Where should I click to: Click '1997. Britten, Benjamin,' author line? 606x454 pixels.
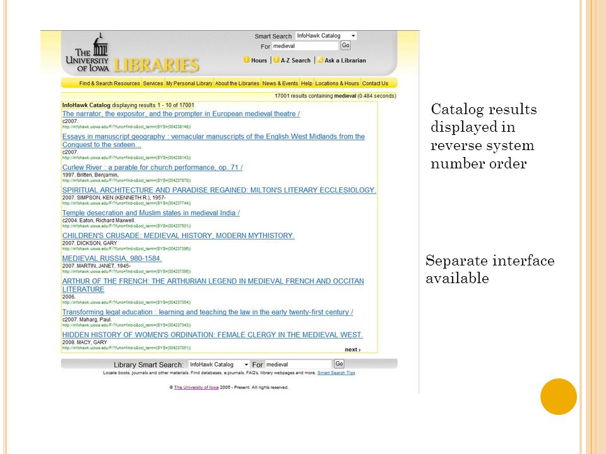[x=90, y=175]
